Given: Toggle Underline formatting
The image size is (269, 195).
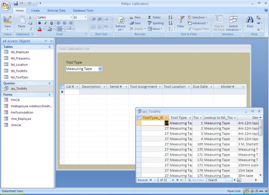Looking at the screenshot, I should [51, 23].
